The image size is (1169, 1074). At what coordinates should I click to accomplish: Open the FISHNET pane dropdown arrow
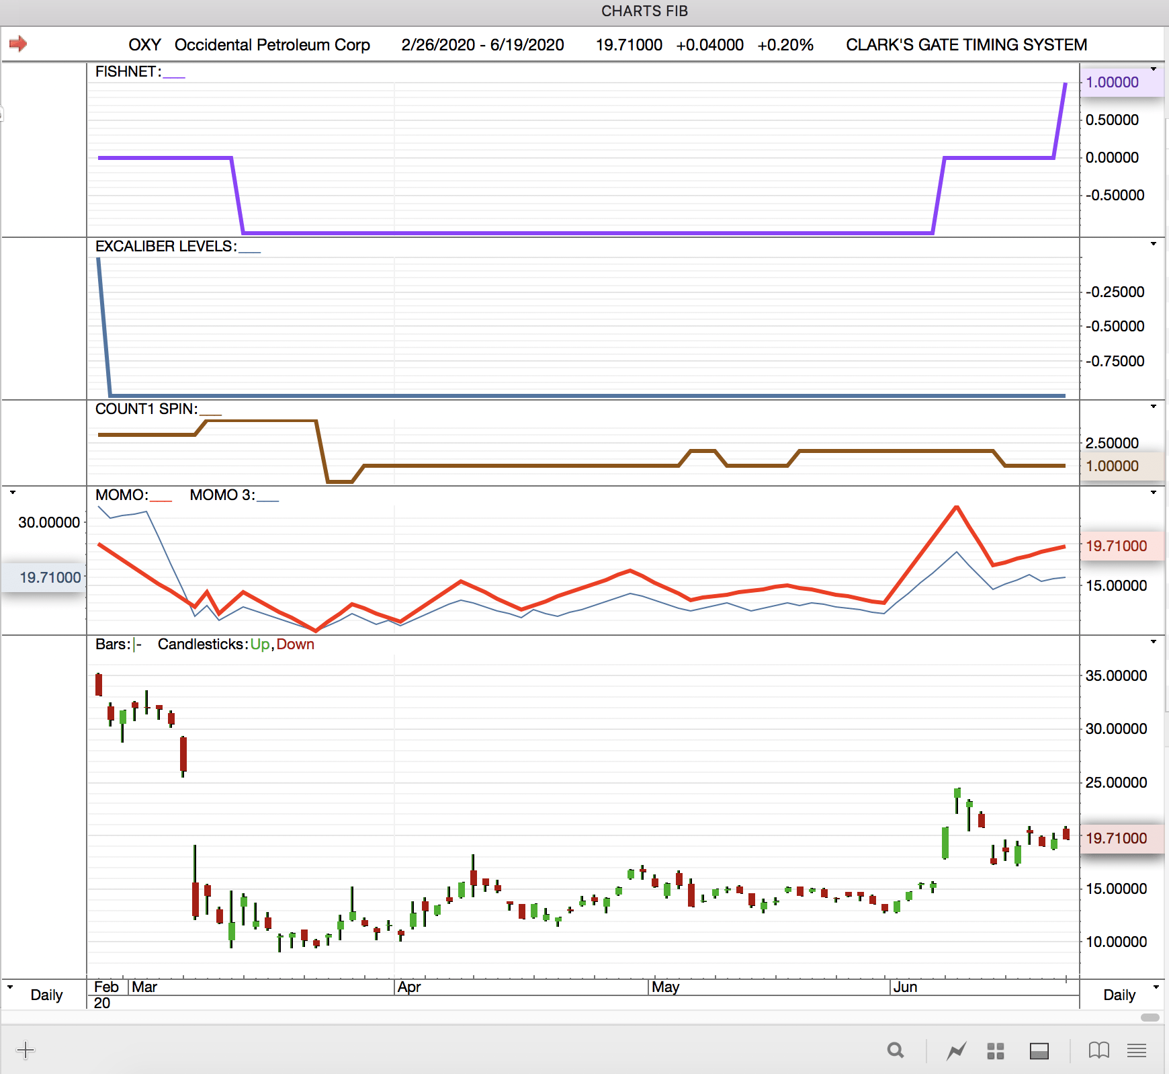[x=1154, y=69]
